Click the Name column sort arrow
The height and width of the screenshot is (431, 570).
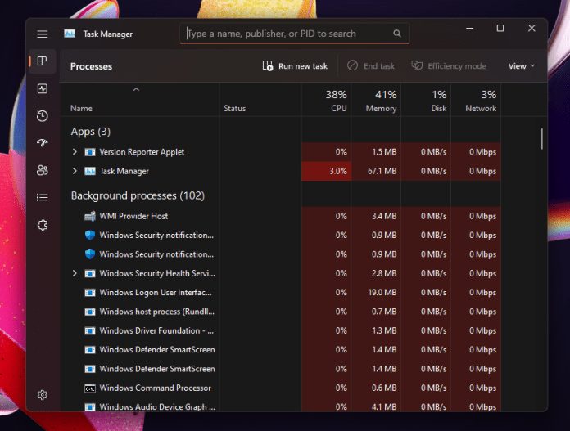point(136,89)
